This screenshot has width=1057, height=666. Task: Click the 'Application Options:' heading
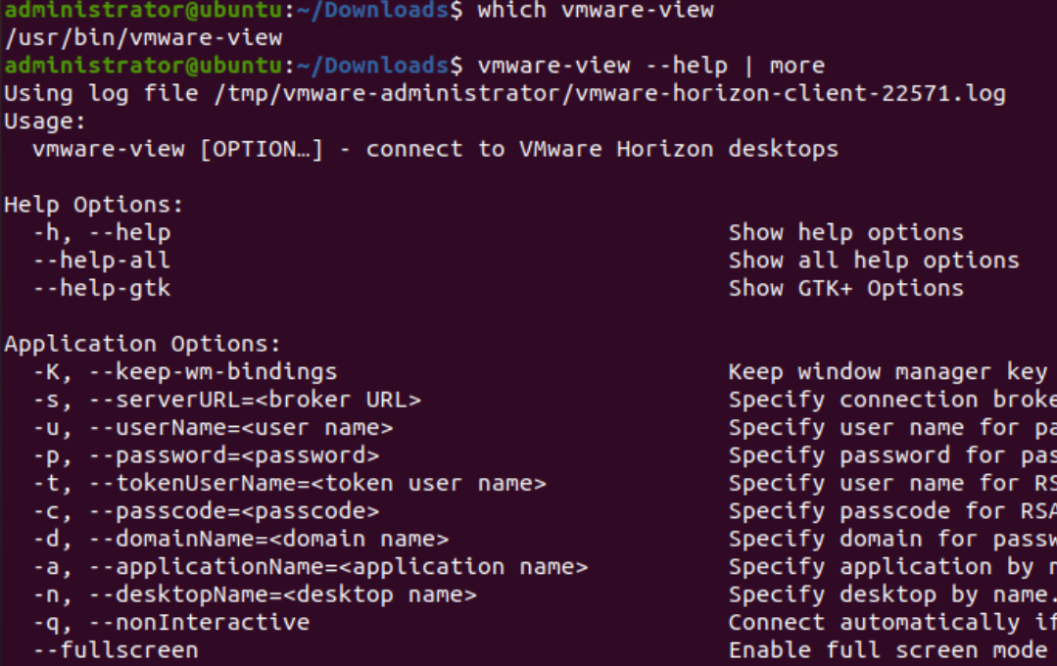tap(143, 345)
